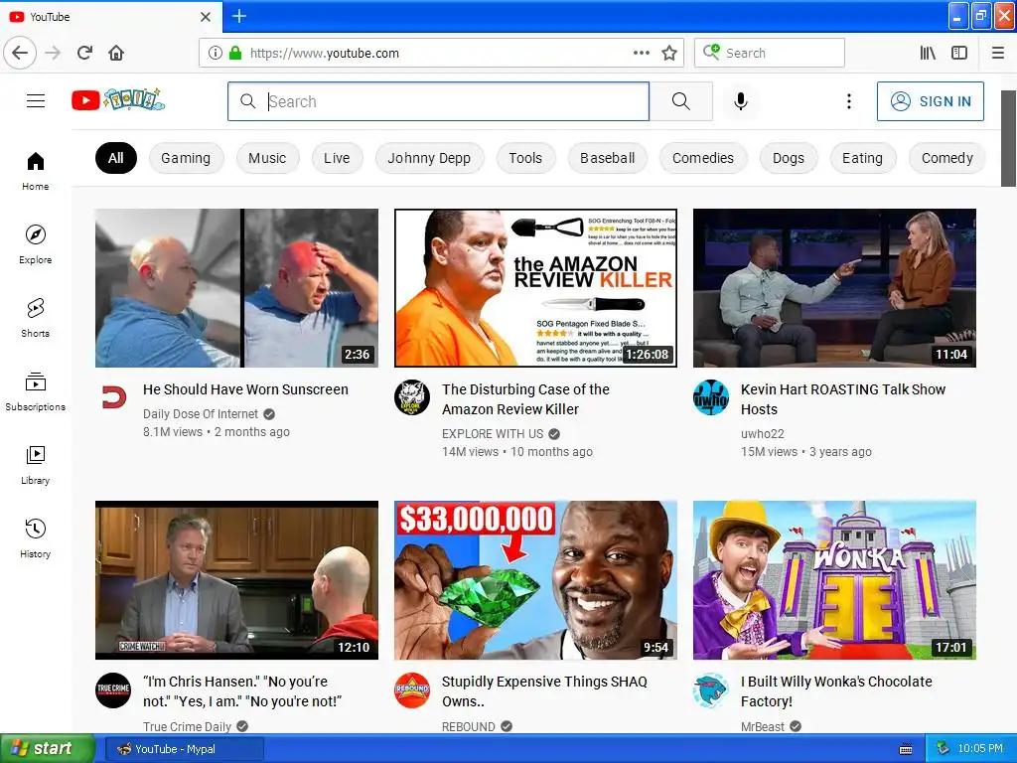
Task: Open page actions three-dot menu in the address bar
Action: click(641, 53)
